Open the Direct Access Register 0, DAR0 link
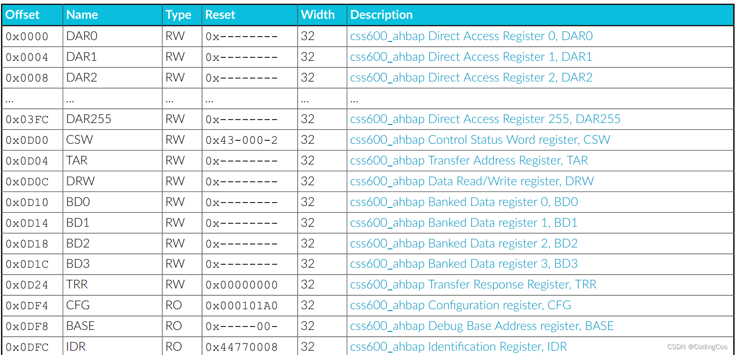Image resolution: width=735 pixels, height=355 pixels. pos(471,36)
